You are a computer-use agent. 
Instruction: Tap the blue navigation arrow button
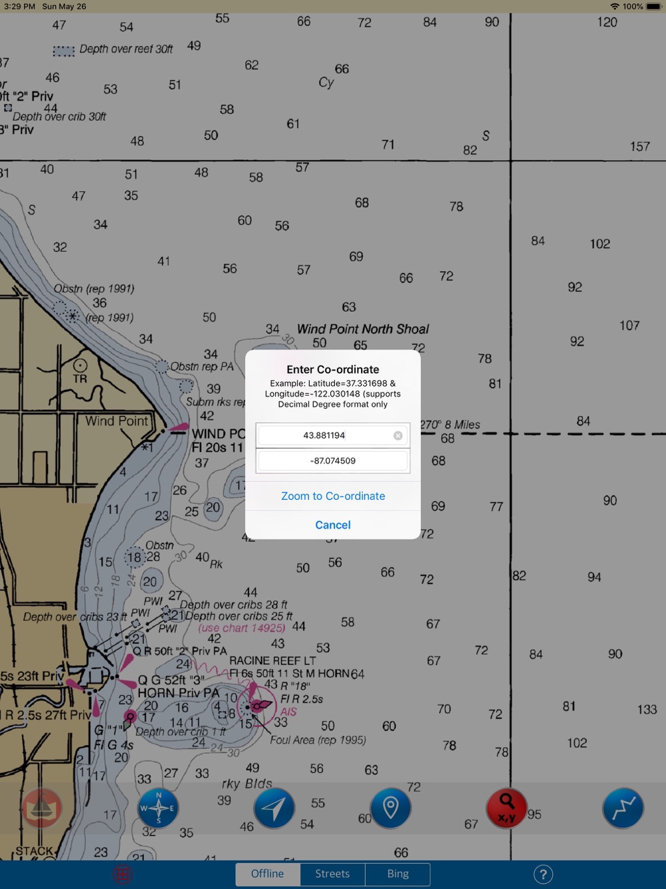tap(274, 808)
